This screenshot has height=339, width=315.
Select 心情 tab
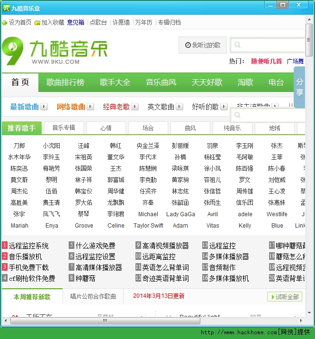(x=106, y=128)
